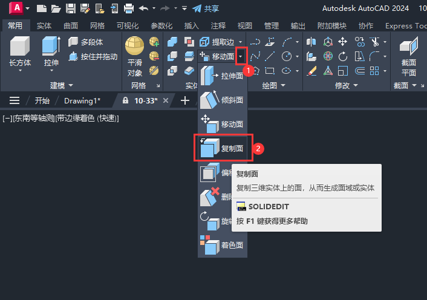Choose 着色面 color faces option

point(222,245)
